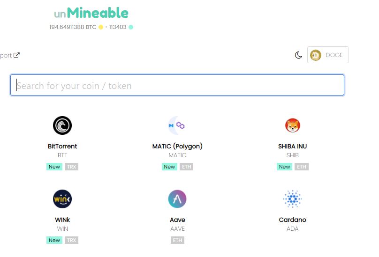Open the WINk coin logo
379x257 pixels.
(x=62, y=199)
